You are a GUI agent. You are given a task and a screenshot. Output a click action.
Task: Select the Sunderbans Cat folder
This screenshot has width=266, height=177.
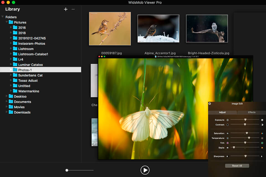(30, 75)
